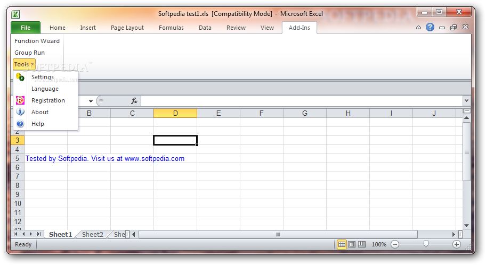
Task: Expand the Name Box dropdown arrow
Action: point(91,101)
